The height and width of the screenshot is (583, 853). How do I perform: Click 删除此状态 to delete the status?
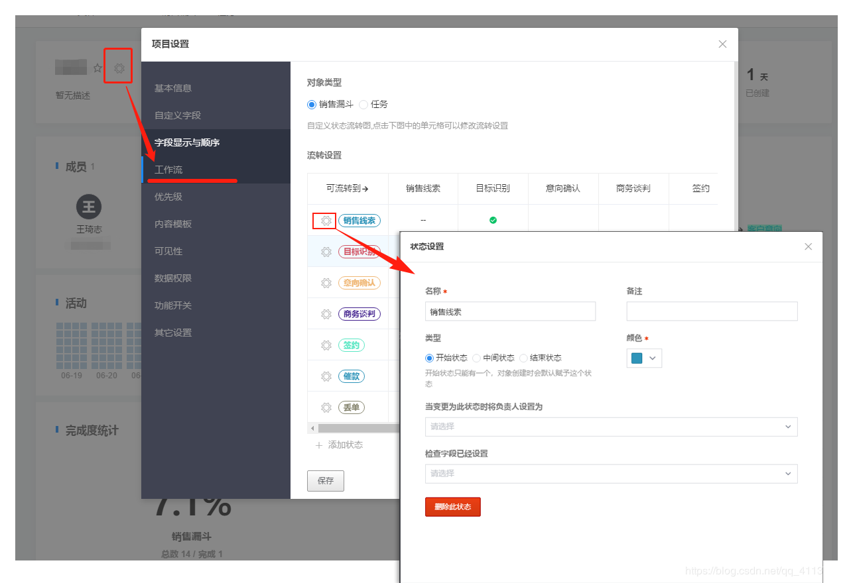(x=452, y=507)
